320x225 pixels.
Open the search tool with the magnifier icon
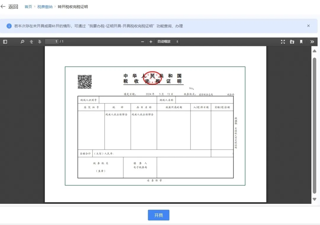point(22,41)
